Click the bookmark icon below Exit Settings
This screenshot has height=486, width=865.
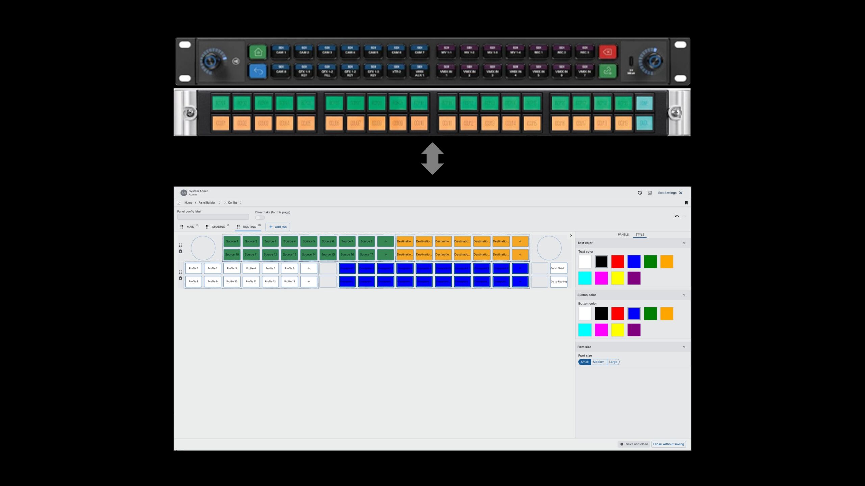click(x=686, y=203)
